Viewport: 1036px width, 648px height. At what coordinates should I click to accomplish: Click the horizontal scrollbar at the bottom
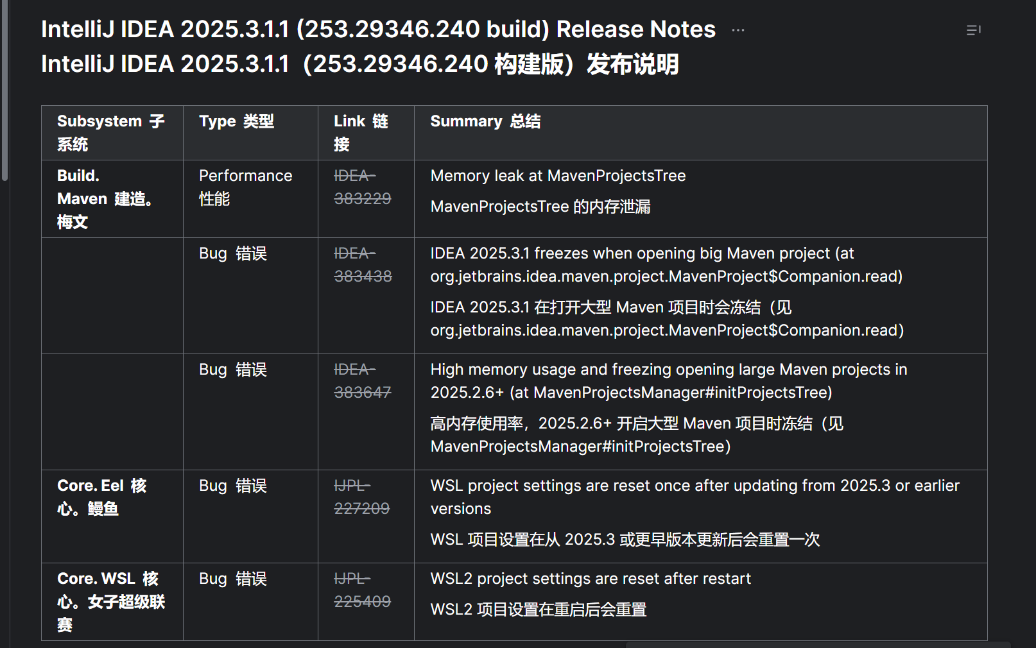tap(818, 644)
